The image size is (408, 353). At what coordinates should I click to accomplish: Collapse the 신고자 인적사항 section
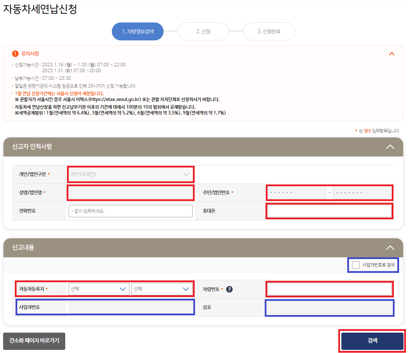coord(390,147)
